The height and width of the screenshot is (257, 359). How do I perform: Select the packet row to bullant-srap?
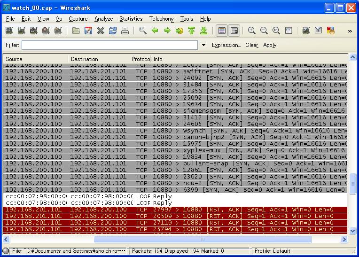coord(175,164)
